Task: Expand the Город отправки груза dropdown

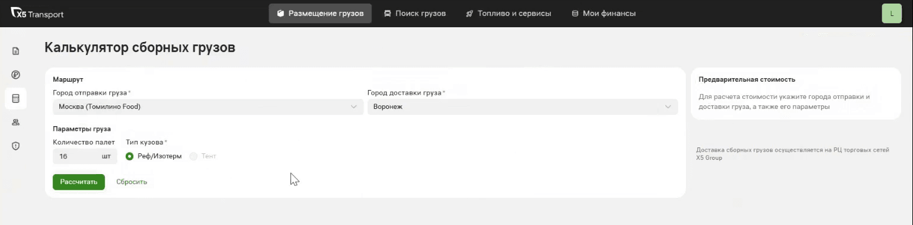Action: 208,107
